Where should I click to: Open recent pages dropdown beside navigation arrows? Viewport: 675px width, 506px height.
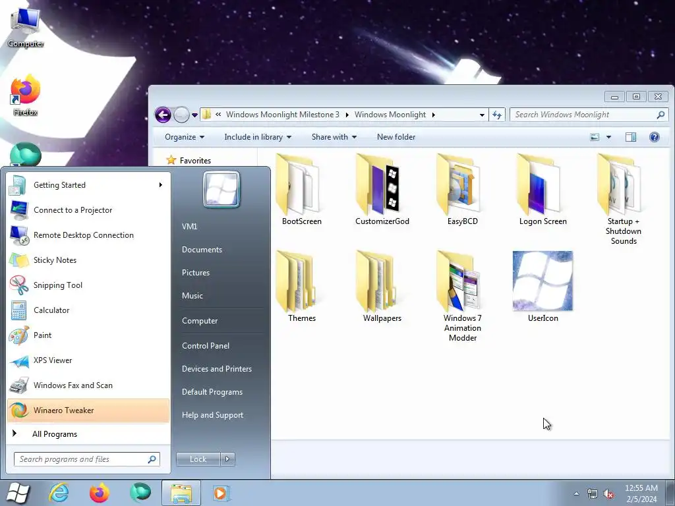point(194,115)
